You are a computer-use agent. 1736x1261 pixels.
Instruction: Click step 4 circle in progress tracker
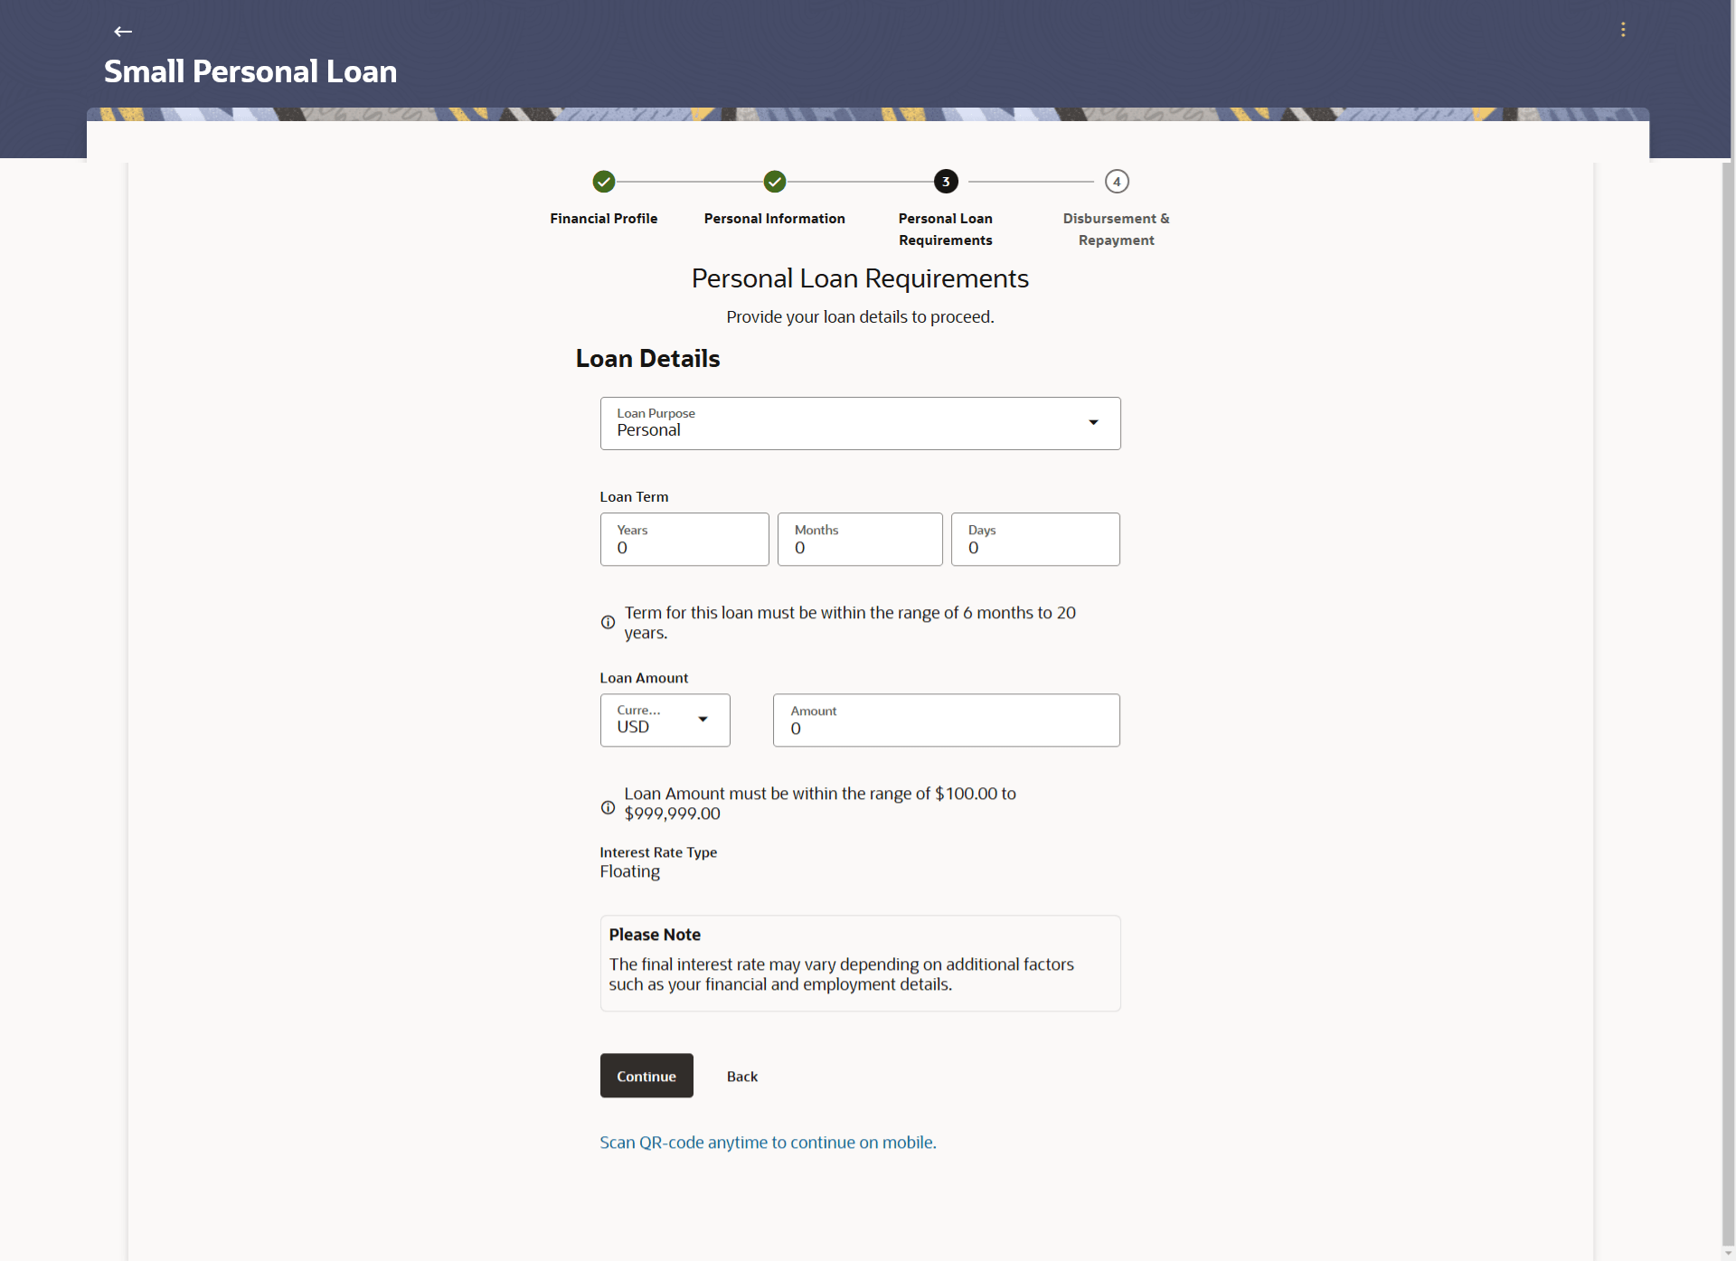[1117, 182]
